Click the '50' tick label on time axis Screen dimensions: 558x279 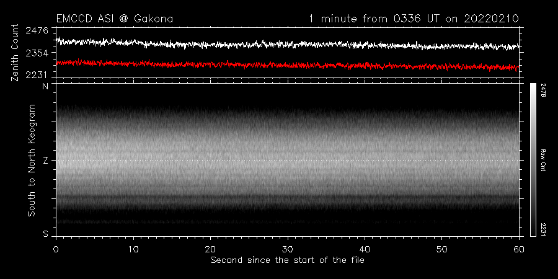[441, 249]
